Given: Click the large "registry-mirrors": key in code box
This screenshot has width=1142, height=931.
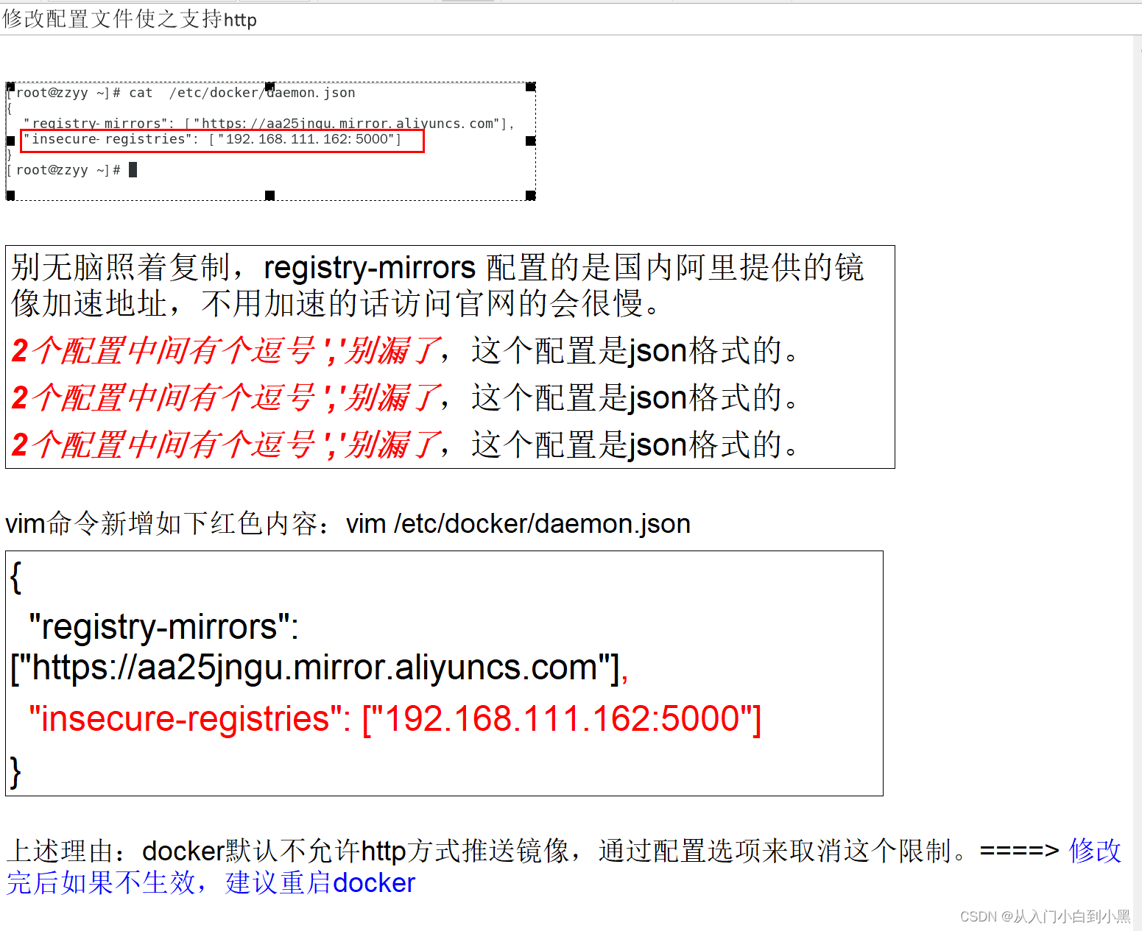Looking at the screenshot, I should (163, 627).
